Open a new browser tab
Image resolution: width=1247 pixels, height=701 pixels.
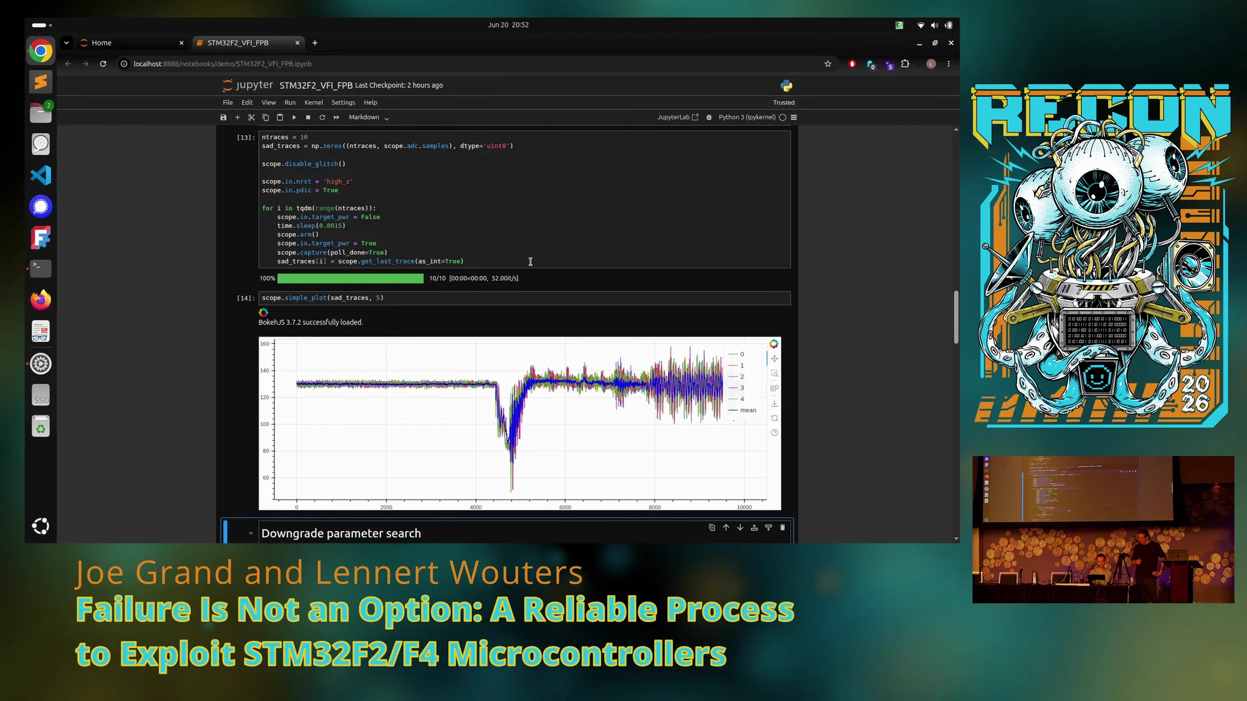(315, 43)
